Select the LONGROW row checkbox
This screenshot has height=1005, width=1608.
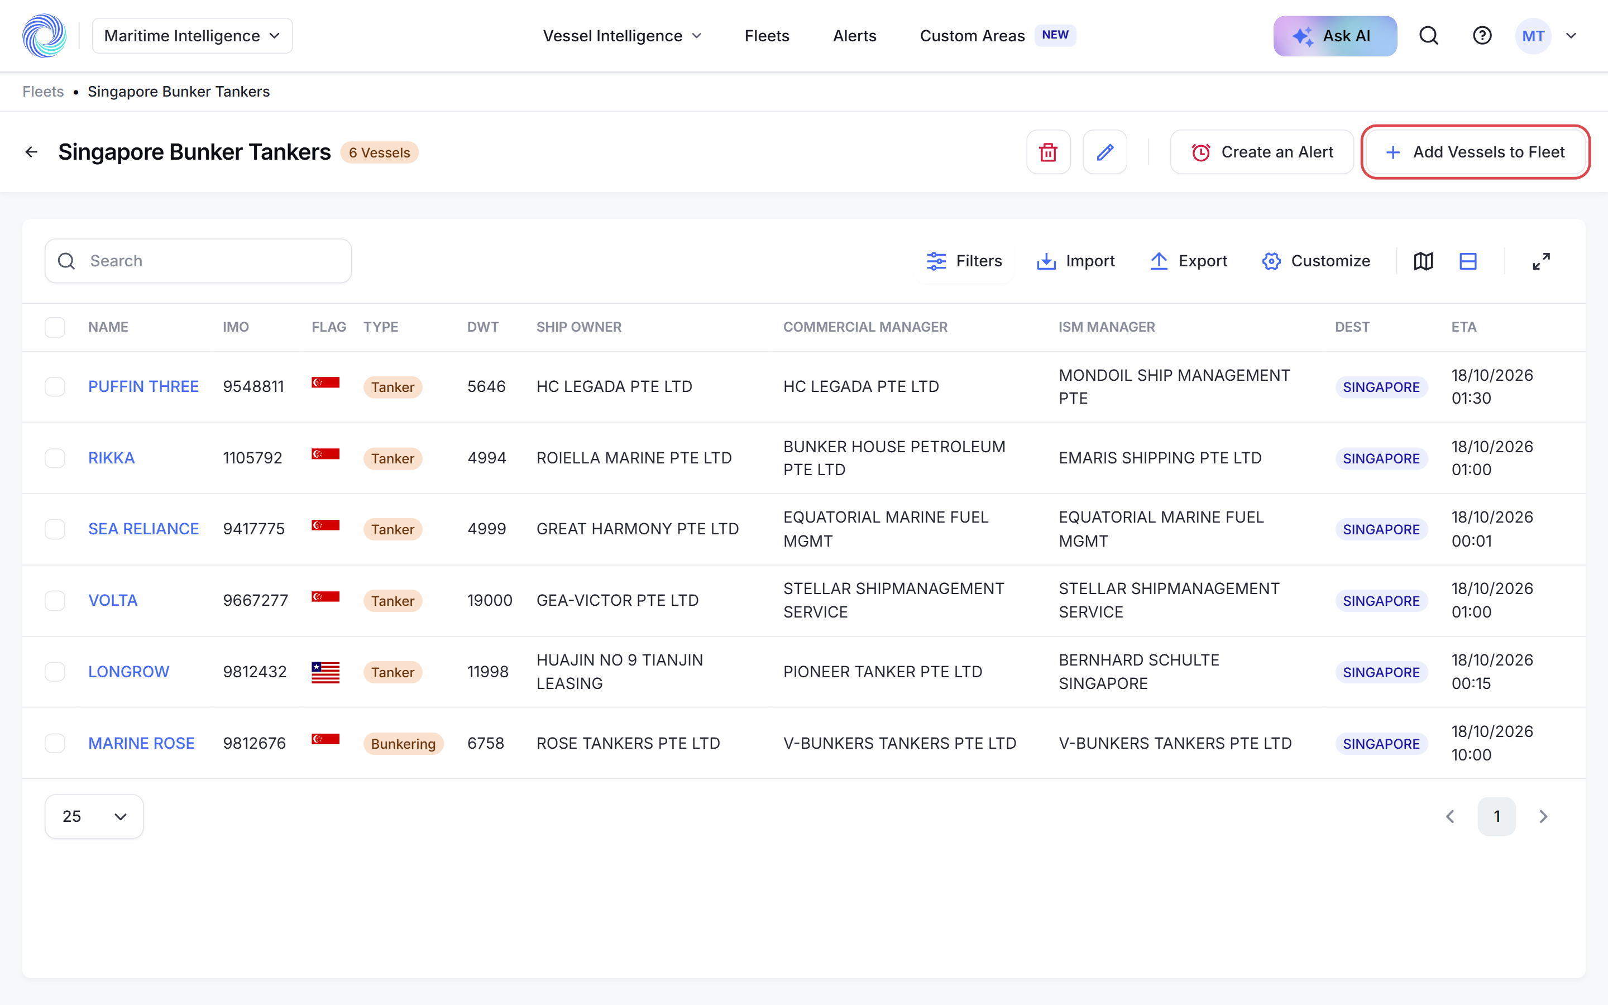(x=55, y=672)
